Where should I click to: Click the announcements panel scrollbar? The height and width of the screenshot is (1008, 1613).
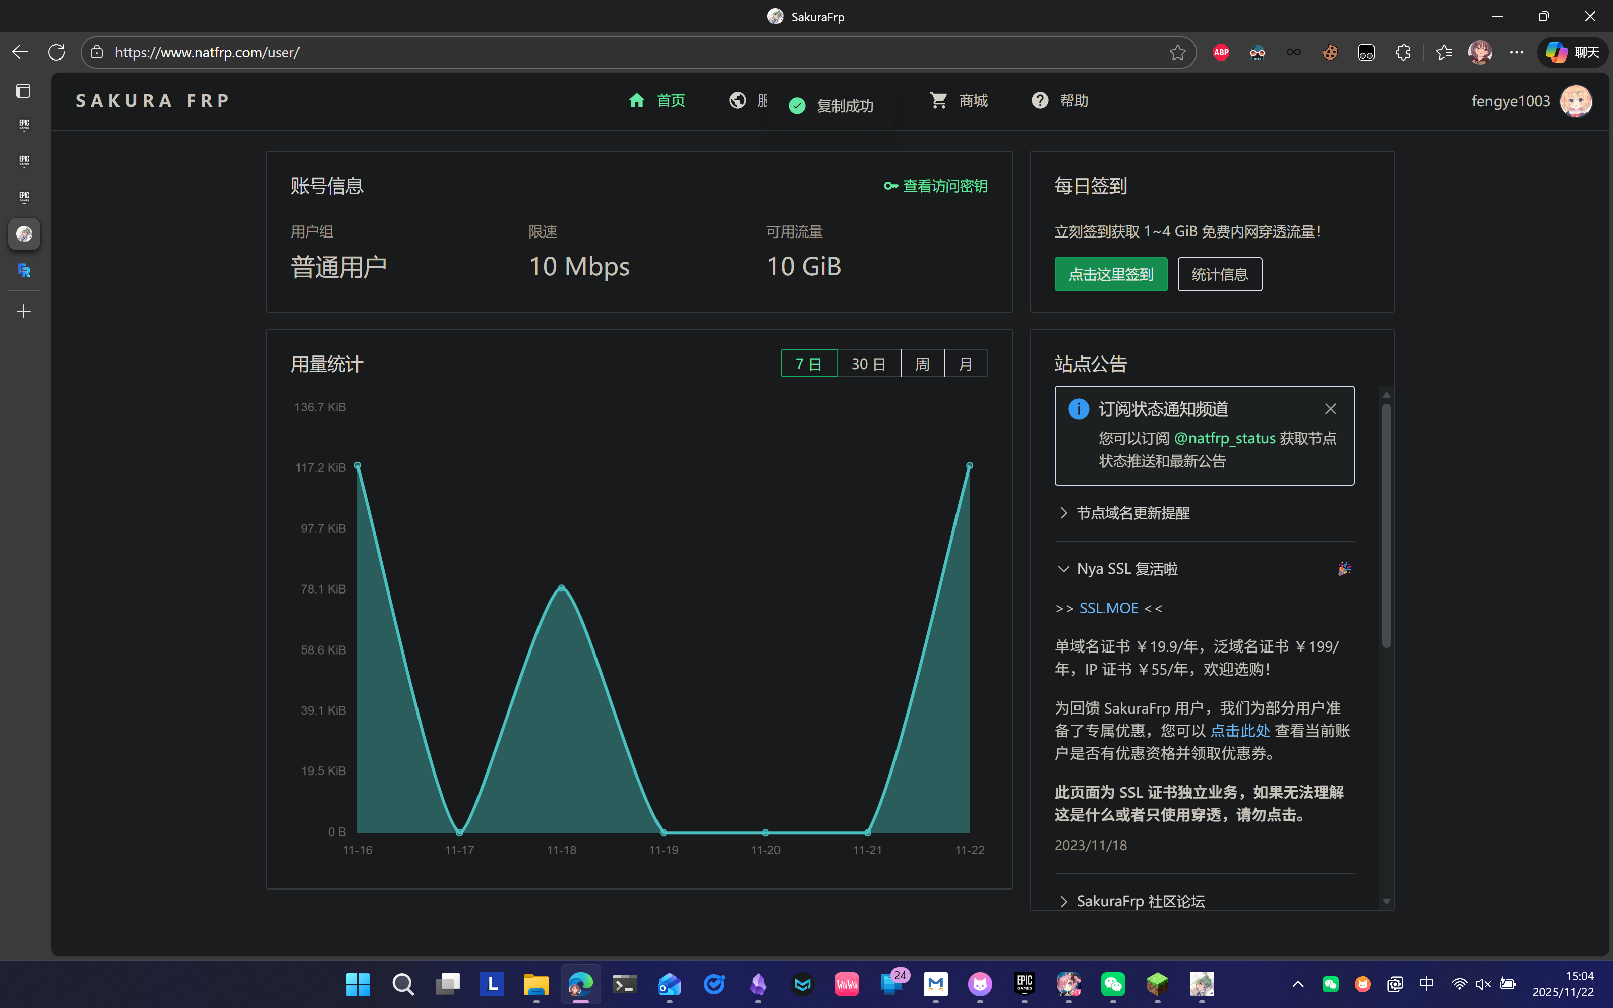(x=1387, y=526)
